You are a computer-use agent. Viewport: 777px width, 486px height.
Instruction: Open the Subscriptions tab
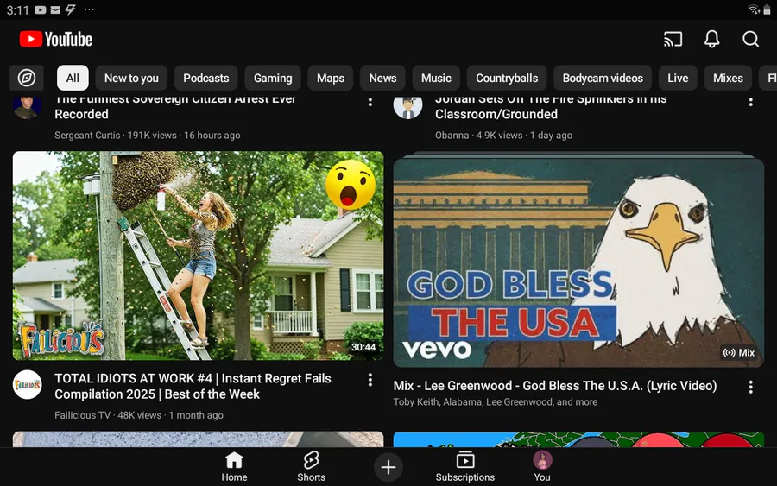tap(464, 467)
